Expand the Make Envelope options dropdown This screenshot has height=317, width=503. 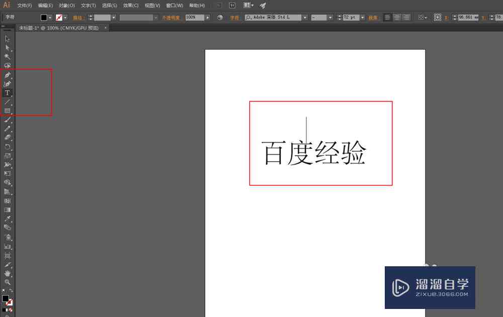(x=423, y=17)
